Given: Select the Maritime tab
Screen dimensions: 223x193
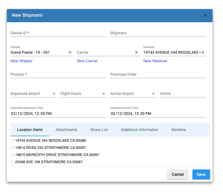Looking at the screenshot, I should [x=178, y=130].
